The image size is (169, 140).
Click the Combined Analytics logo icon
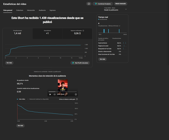tap(96, 4)
